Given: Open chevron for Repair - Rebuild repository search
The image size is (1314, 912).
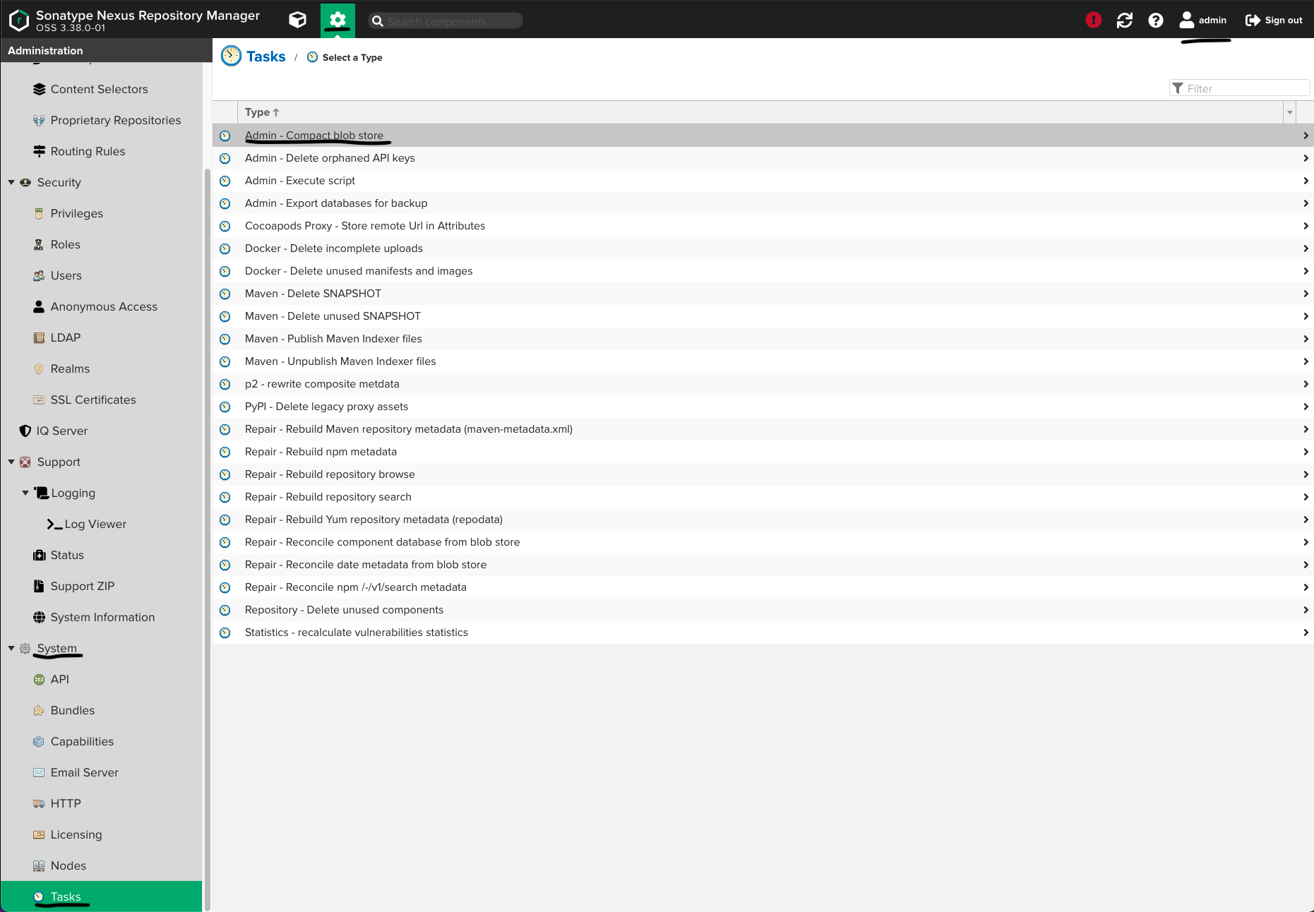Looking at the screenshot, I should click(x=1306, y=497).
